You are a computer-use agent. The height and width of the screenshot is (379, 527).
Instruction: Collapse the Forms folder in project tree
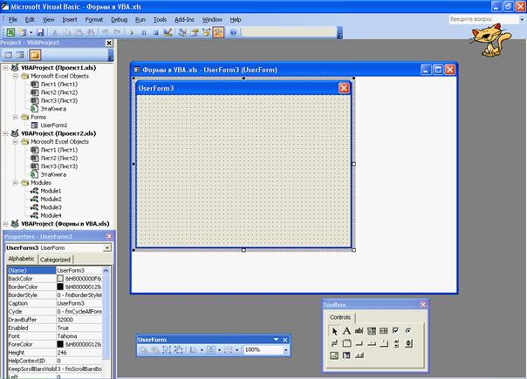17,116
